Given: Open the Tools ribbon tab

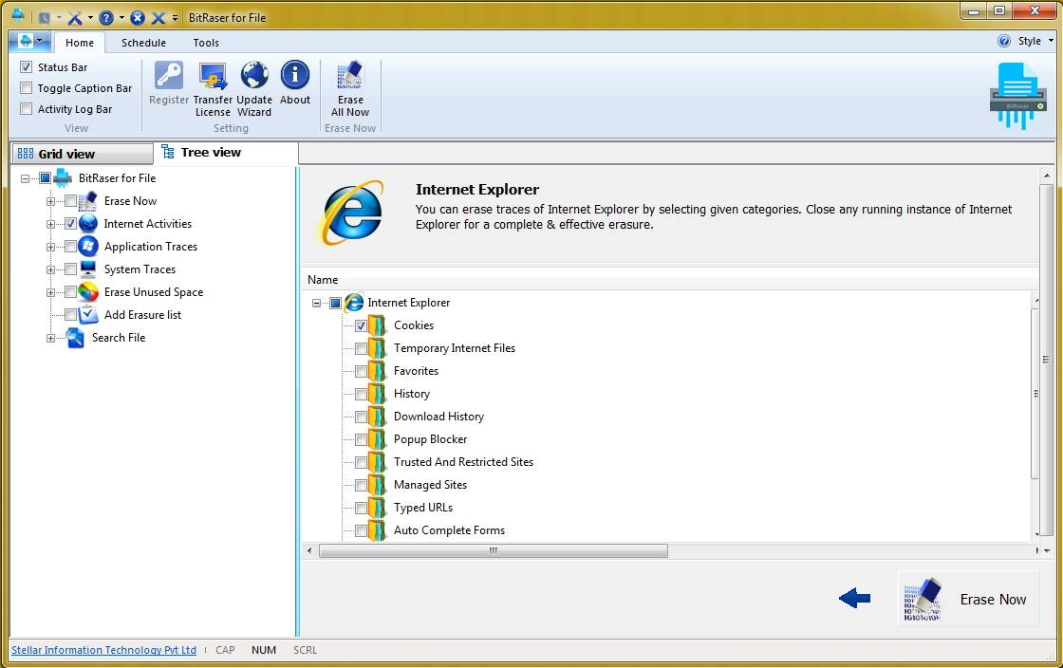Looking at the screenshot, I should pos(206,43).
